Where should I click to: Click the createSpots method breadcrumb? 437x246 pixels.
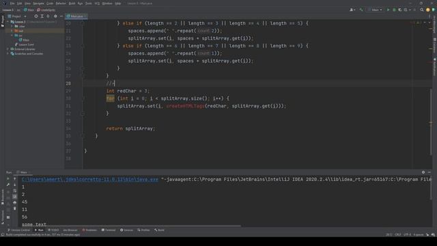click(x=46, y=10)
